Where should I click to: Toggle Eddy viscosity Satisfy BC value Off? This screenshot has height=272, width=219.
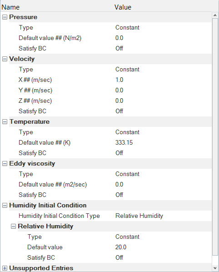pyautogui.click(x=119, y=195)
